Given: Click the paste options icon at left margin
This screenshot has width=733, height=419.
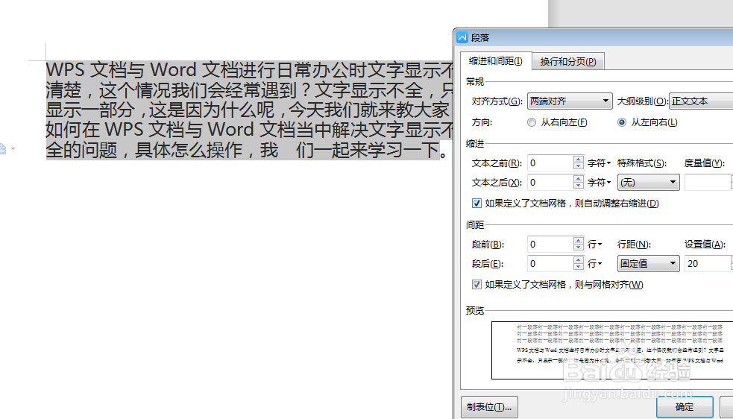Looking at the screenshot, I should coord(3,148).
